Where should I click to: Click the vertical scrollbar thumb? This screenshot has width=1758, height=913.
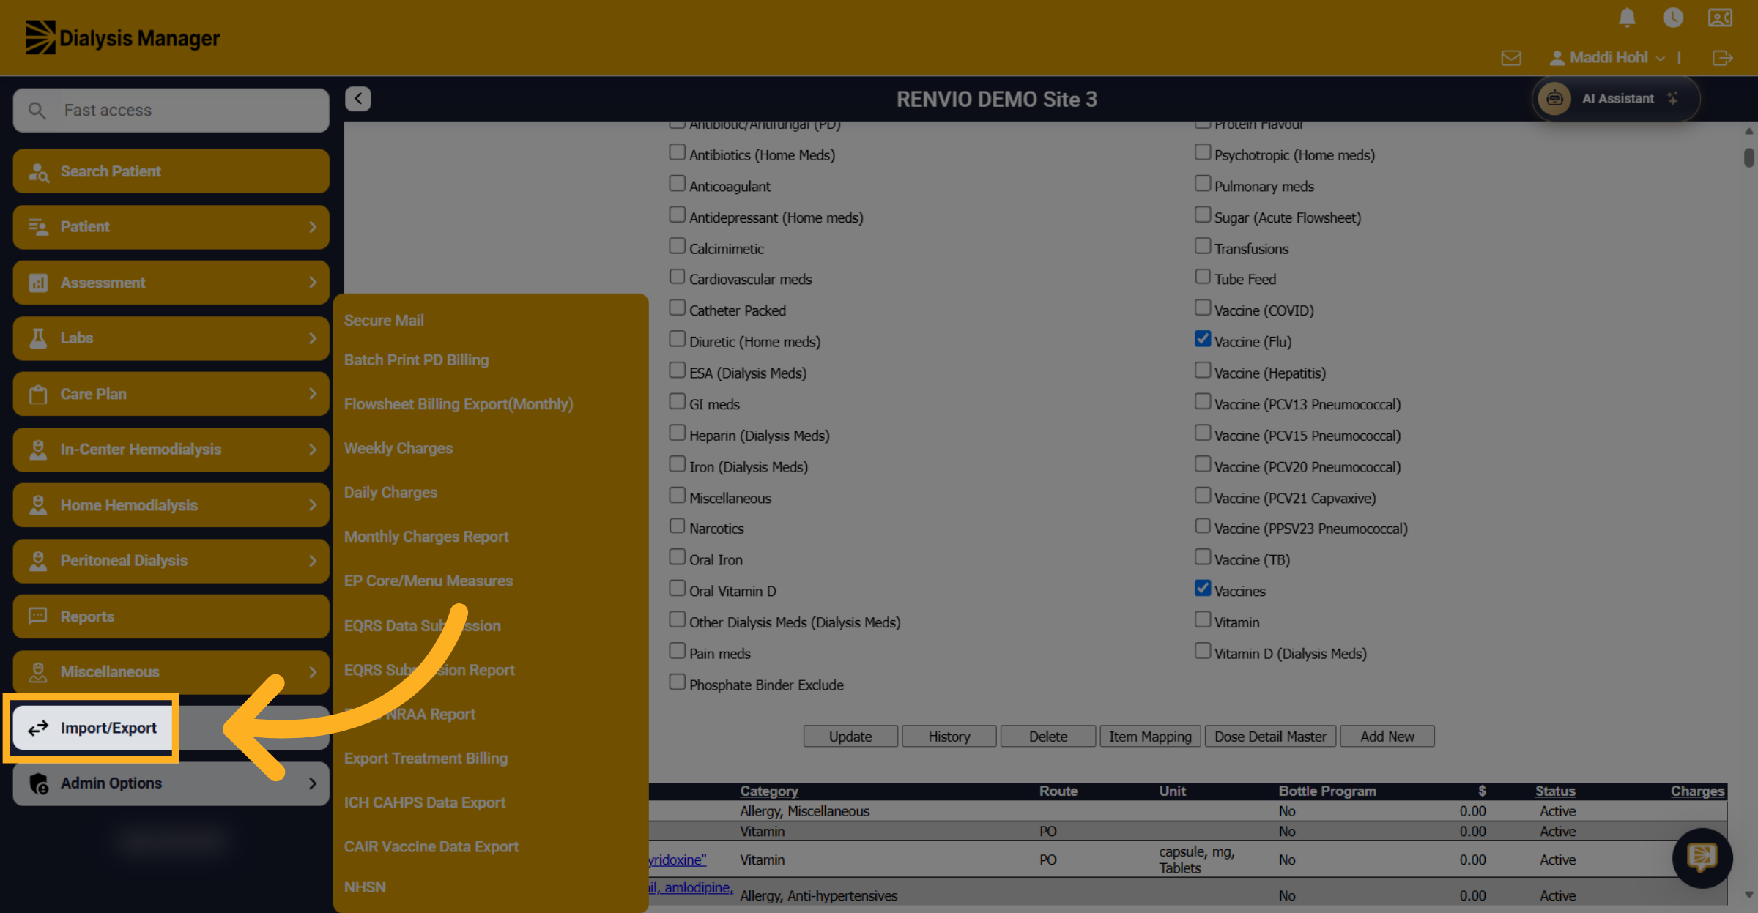click(x=1748, y=157)
